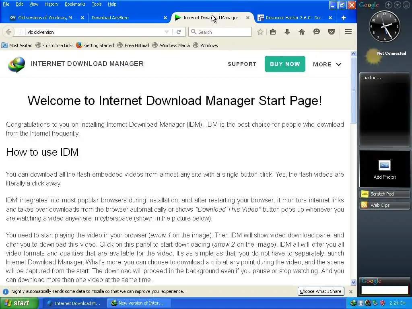Switch to New version of Inter... taskbar window
Viewport: 412px width, 309px height.
point(139,303)
